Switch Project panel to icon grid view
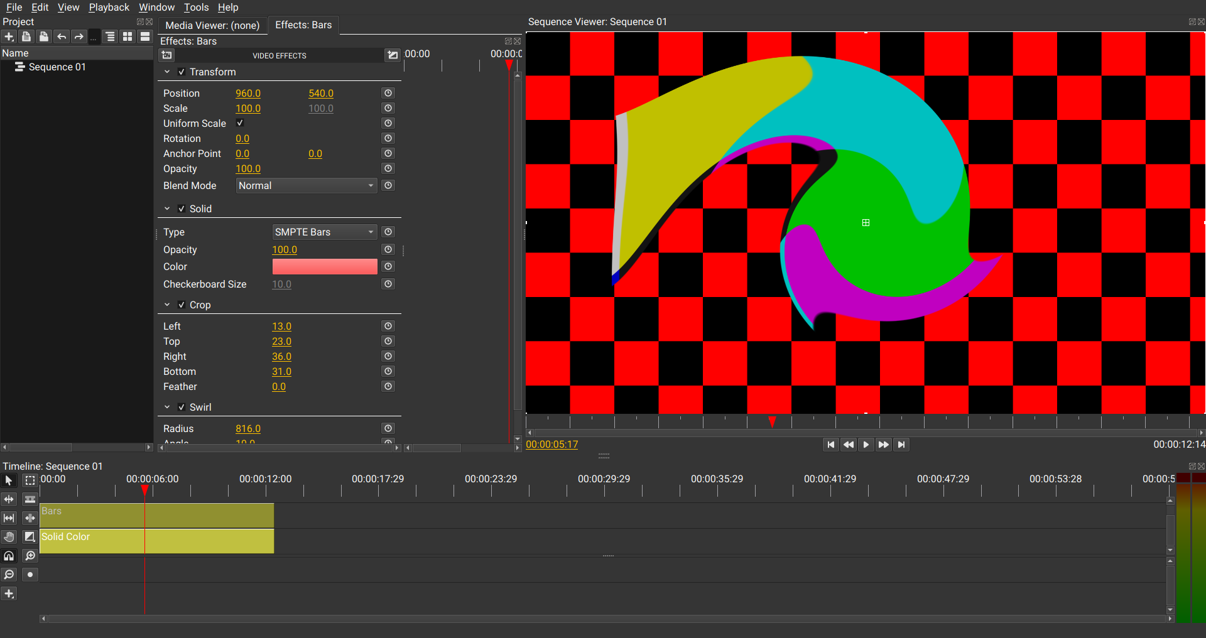The height and width of the screenshot is (638, 1206). (x=128, y=36)
